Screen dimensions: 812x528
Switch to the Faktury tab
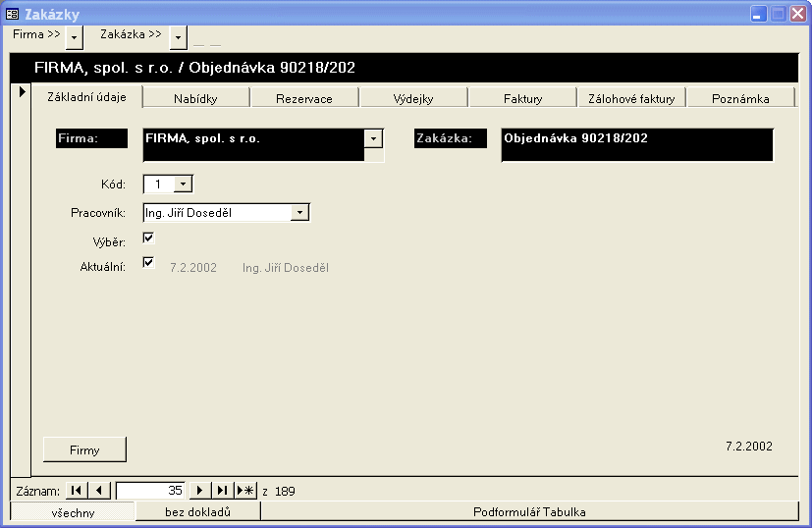pos(522,98)
